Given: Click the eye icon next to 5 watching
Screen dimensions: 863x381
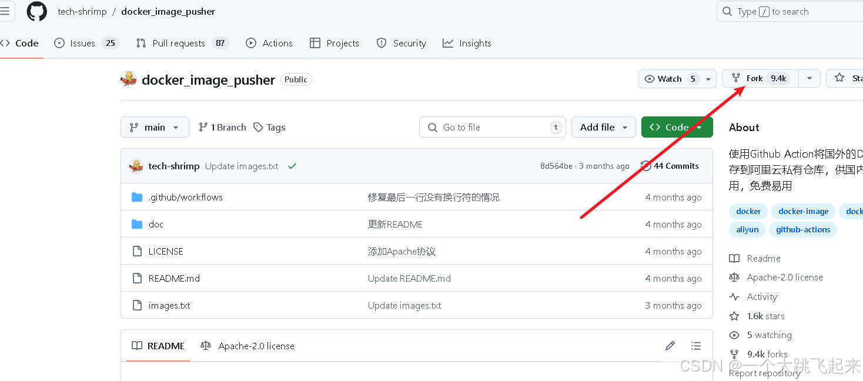Looking at the screenshot, I should pos(734,335).
